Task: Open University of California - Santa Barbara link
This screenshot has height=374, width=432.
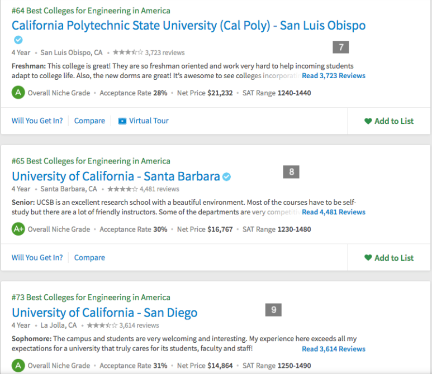Action: [116, 176]
